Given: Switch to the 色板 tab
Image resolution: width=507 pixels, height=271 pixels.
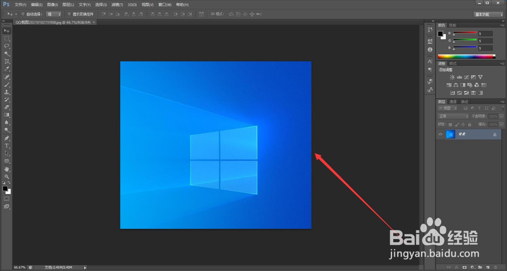Looking at the screenshot, I should click(x=452, y=25).
